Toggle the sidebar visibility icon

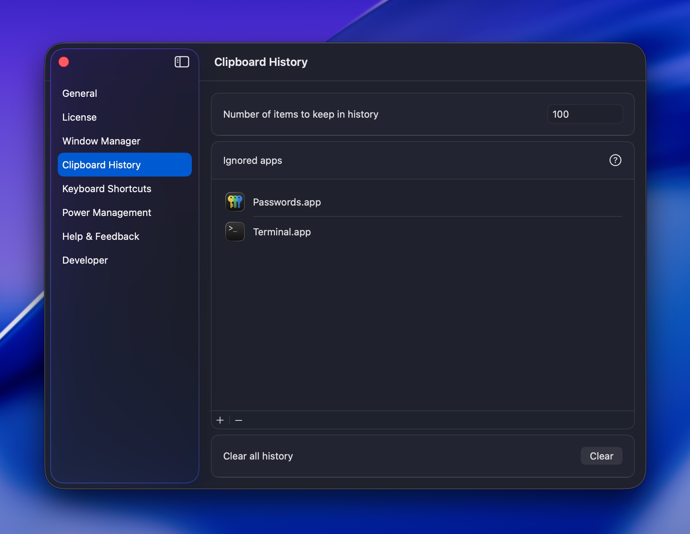coord(182,62)
